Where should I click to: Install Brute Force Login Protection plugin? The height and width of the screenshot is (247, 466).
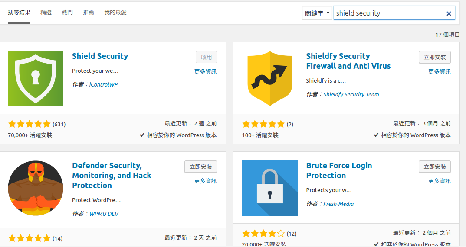tap(434, 167)
